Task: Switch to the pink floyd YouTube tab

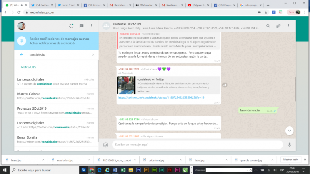Action: (x=201, y=5)
